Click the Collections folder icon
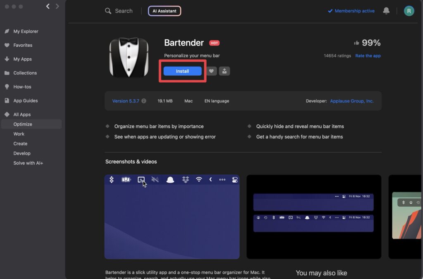 (x=7, y=73)
